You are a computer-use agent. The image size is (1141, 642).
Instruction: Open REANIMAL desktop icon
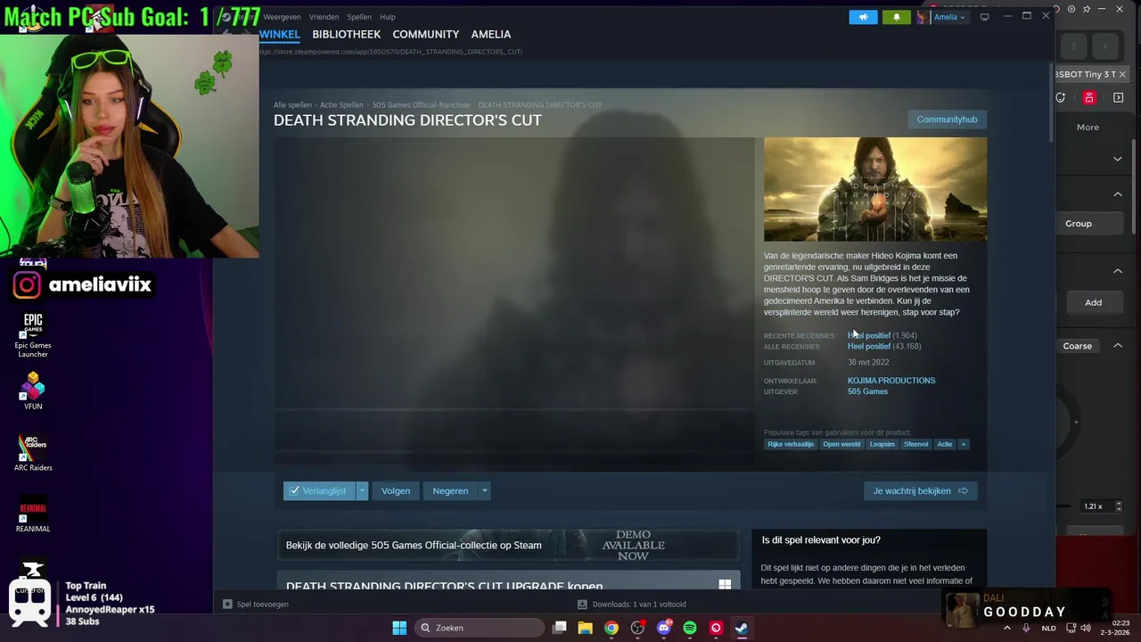tap(33, 514)
